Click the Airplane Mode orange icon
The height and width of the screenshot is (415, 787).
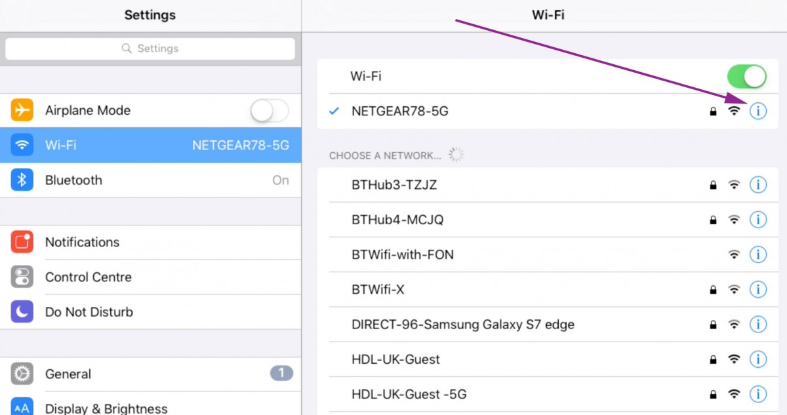22,110
